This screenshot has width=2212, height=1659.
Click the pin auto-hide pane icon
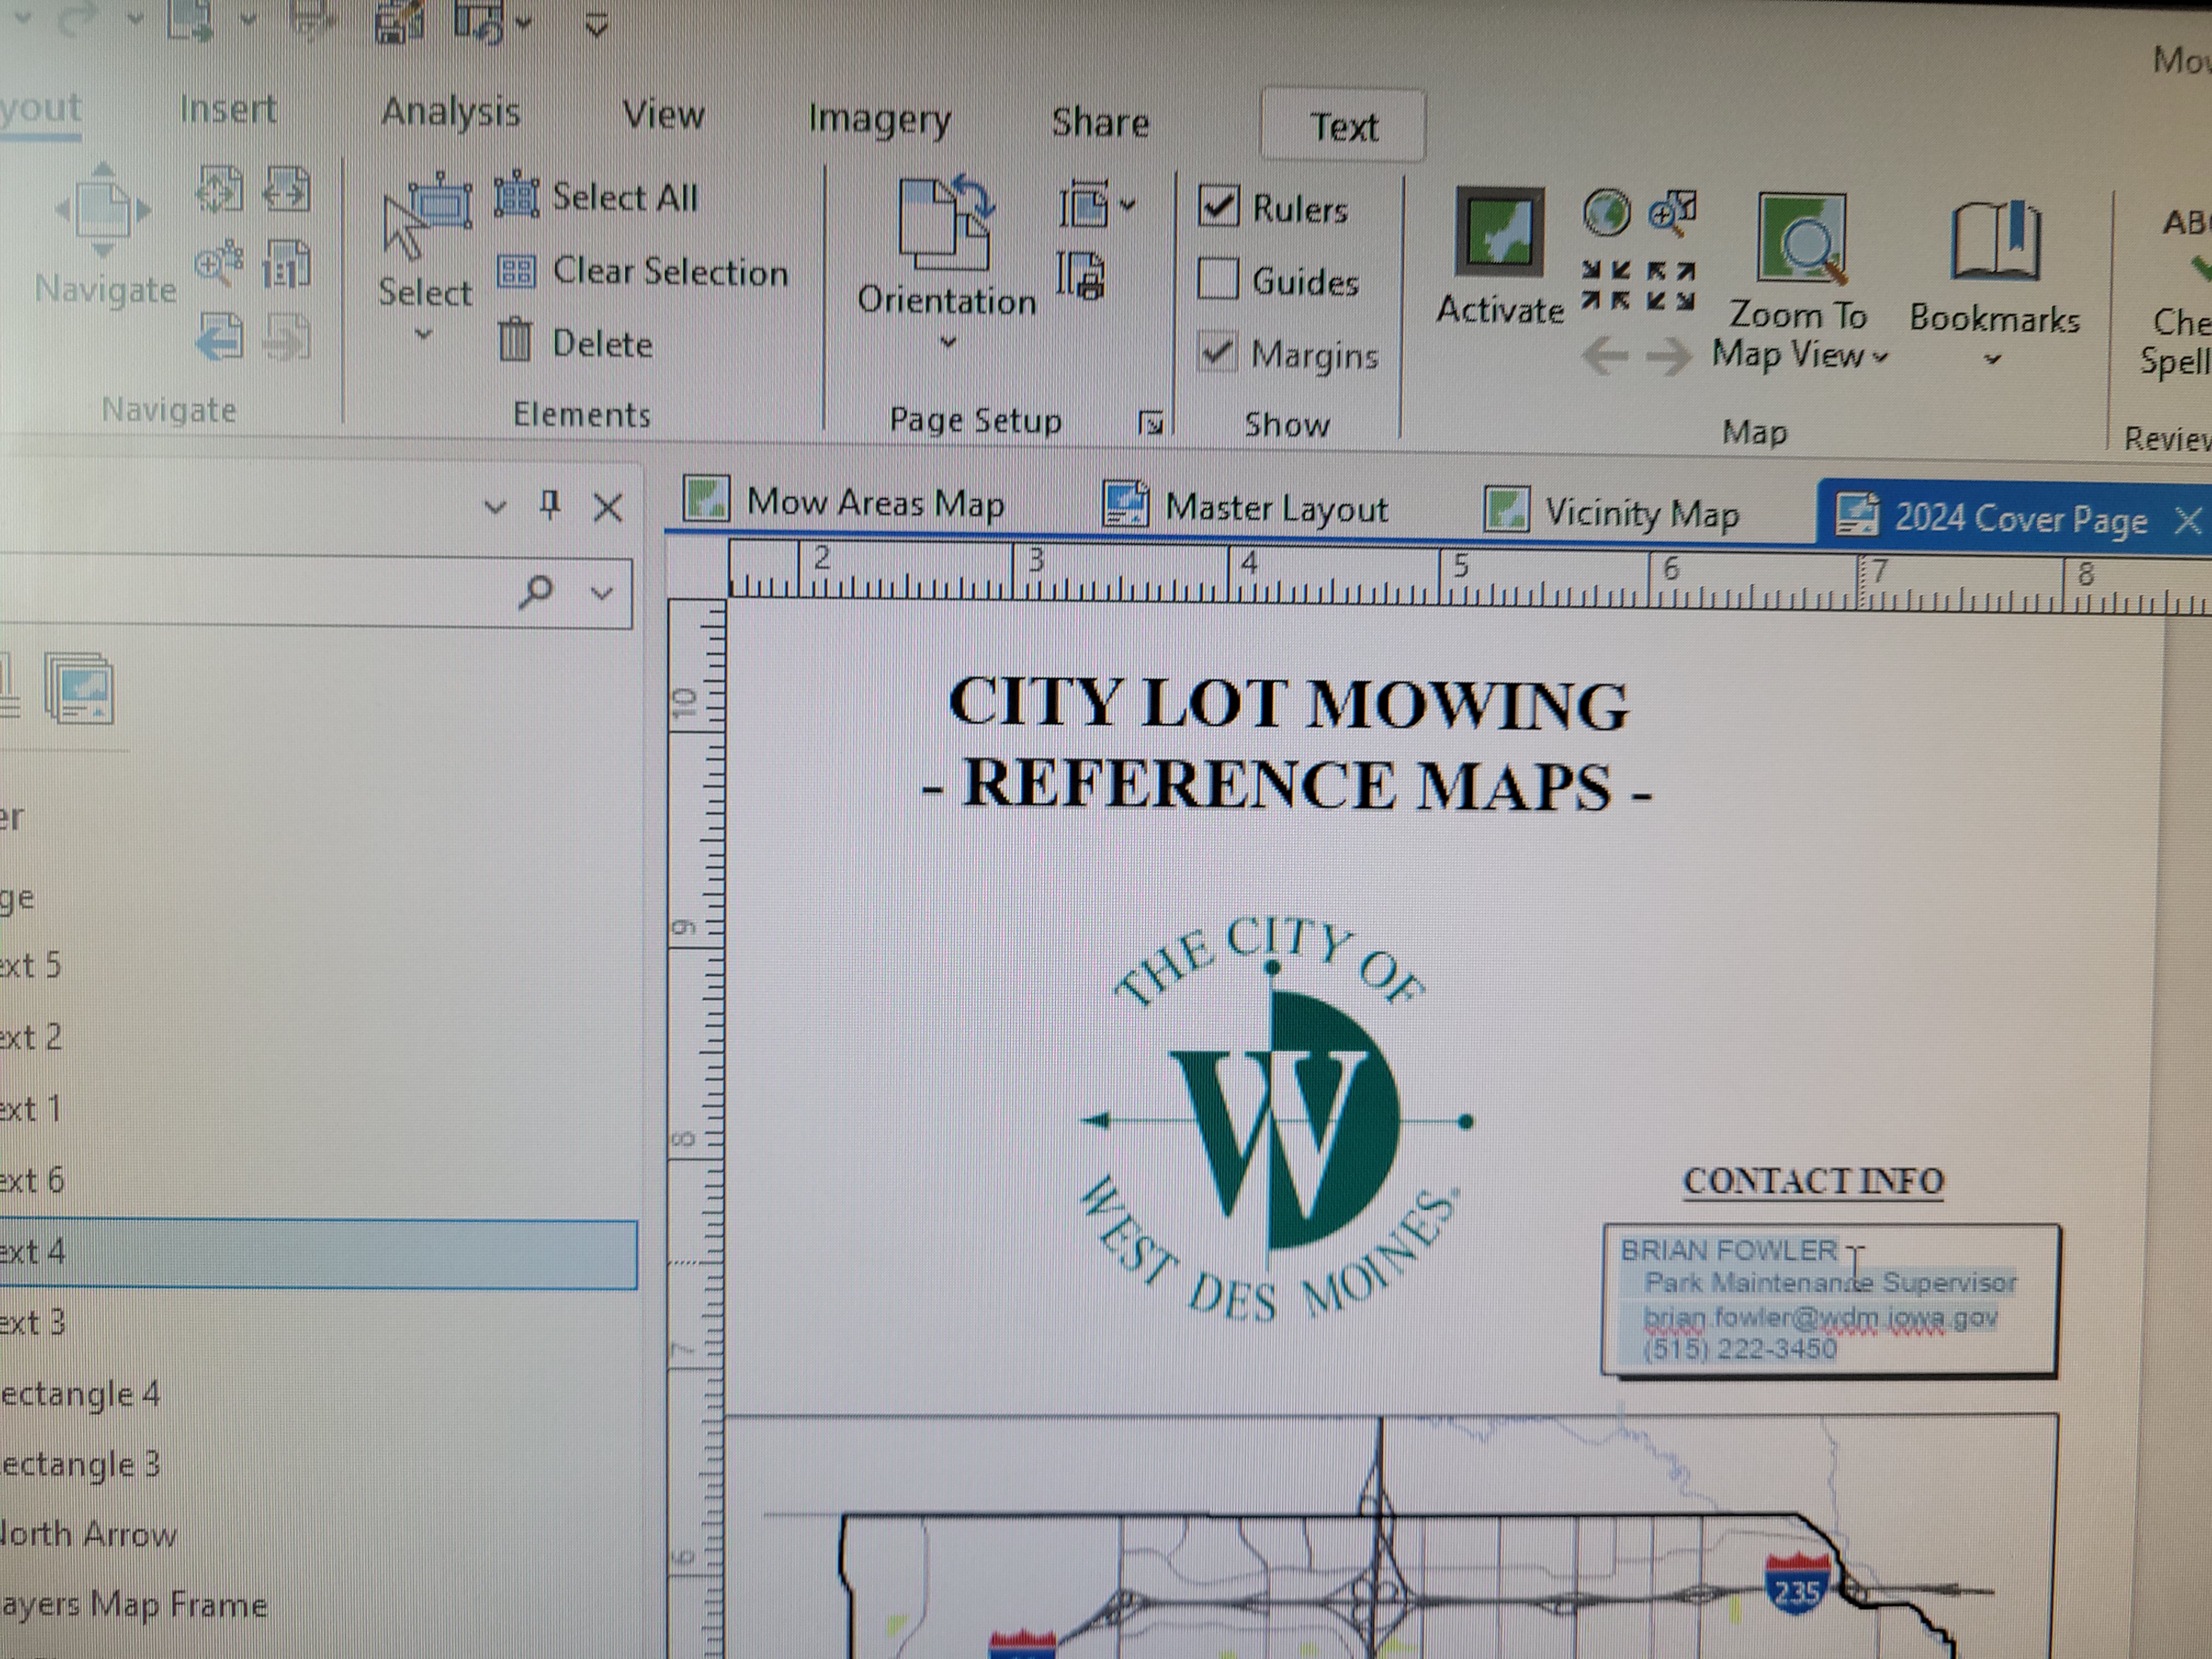pos(550,505)
